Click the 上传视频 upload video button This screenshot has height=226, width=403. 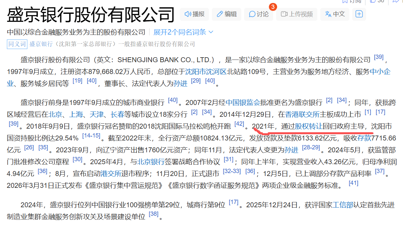tap(297, 14)
